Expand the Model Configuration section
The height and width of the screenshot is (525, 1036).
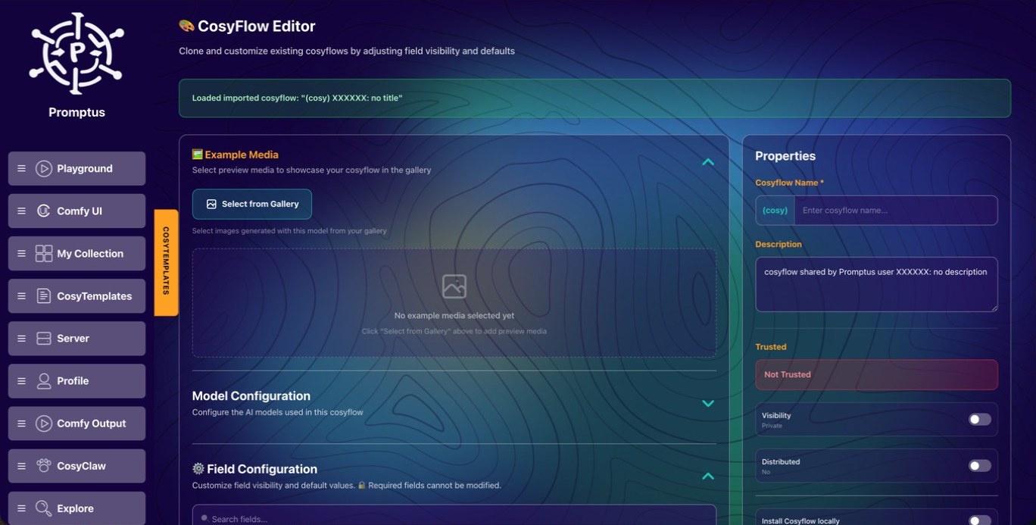[x=708, y=404]
